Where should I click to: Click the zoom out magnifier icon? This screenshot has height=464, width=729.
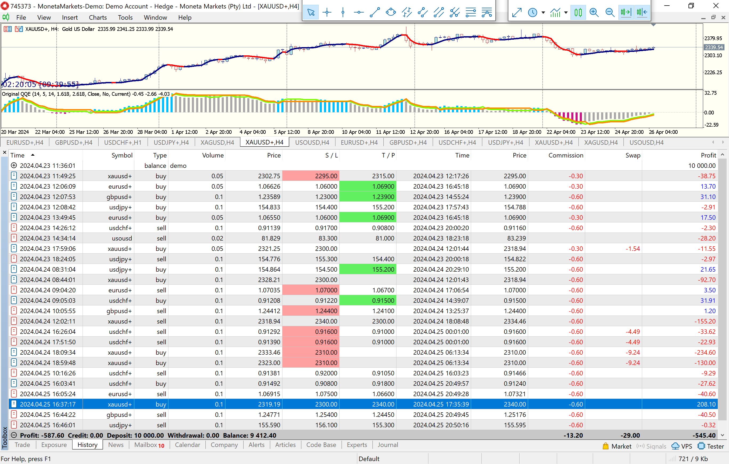610,13
